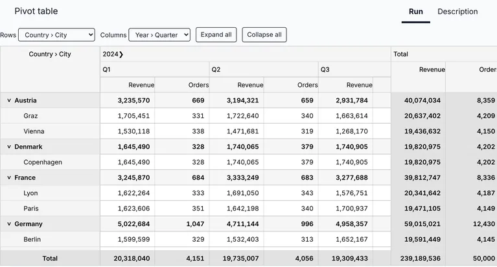497x267 pixels.
Task: Click Lyon Q3 revenue 1,576,751
Action: [x=345, y=193]
